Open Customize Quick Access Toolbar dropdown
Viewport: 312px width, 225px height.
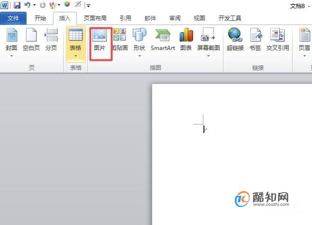click(88, 6)
